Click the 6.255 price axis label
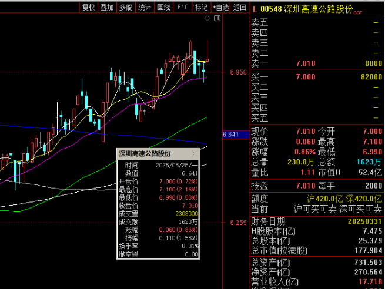The height and width of the screenshot is (289, 385). point(238,223)
